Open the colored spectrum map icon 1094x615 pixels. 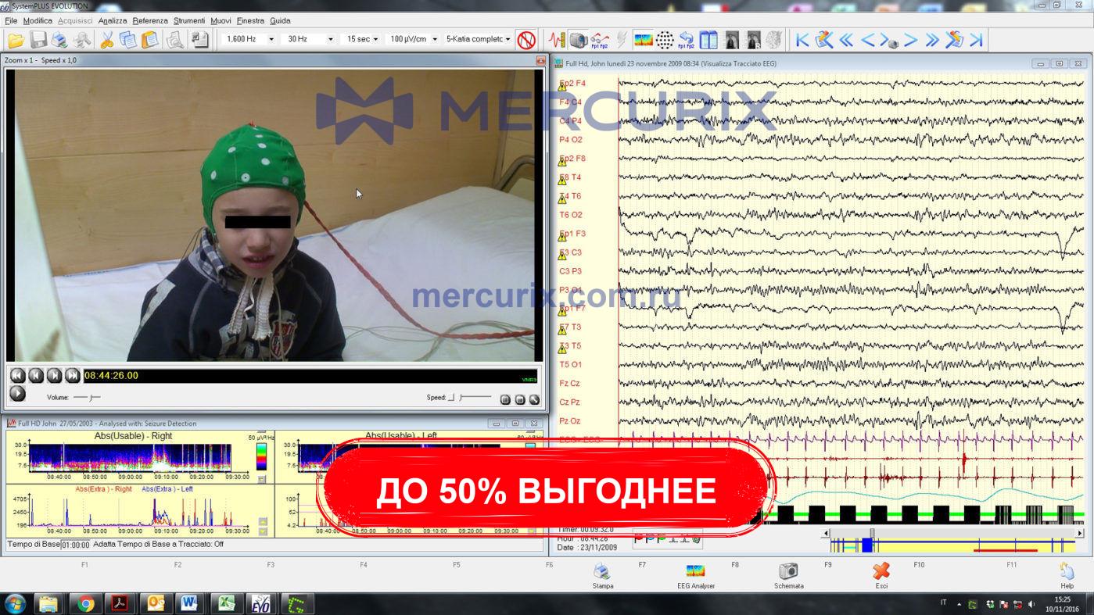[x=644, y=40]
